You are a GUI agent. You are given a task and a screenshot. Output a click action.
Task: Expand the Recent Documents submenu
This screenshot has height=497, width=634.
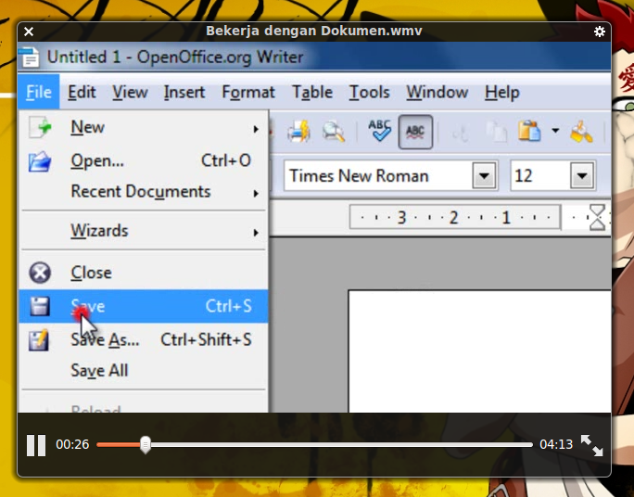[141, 192]
